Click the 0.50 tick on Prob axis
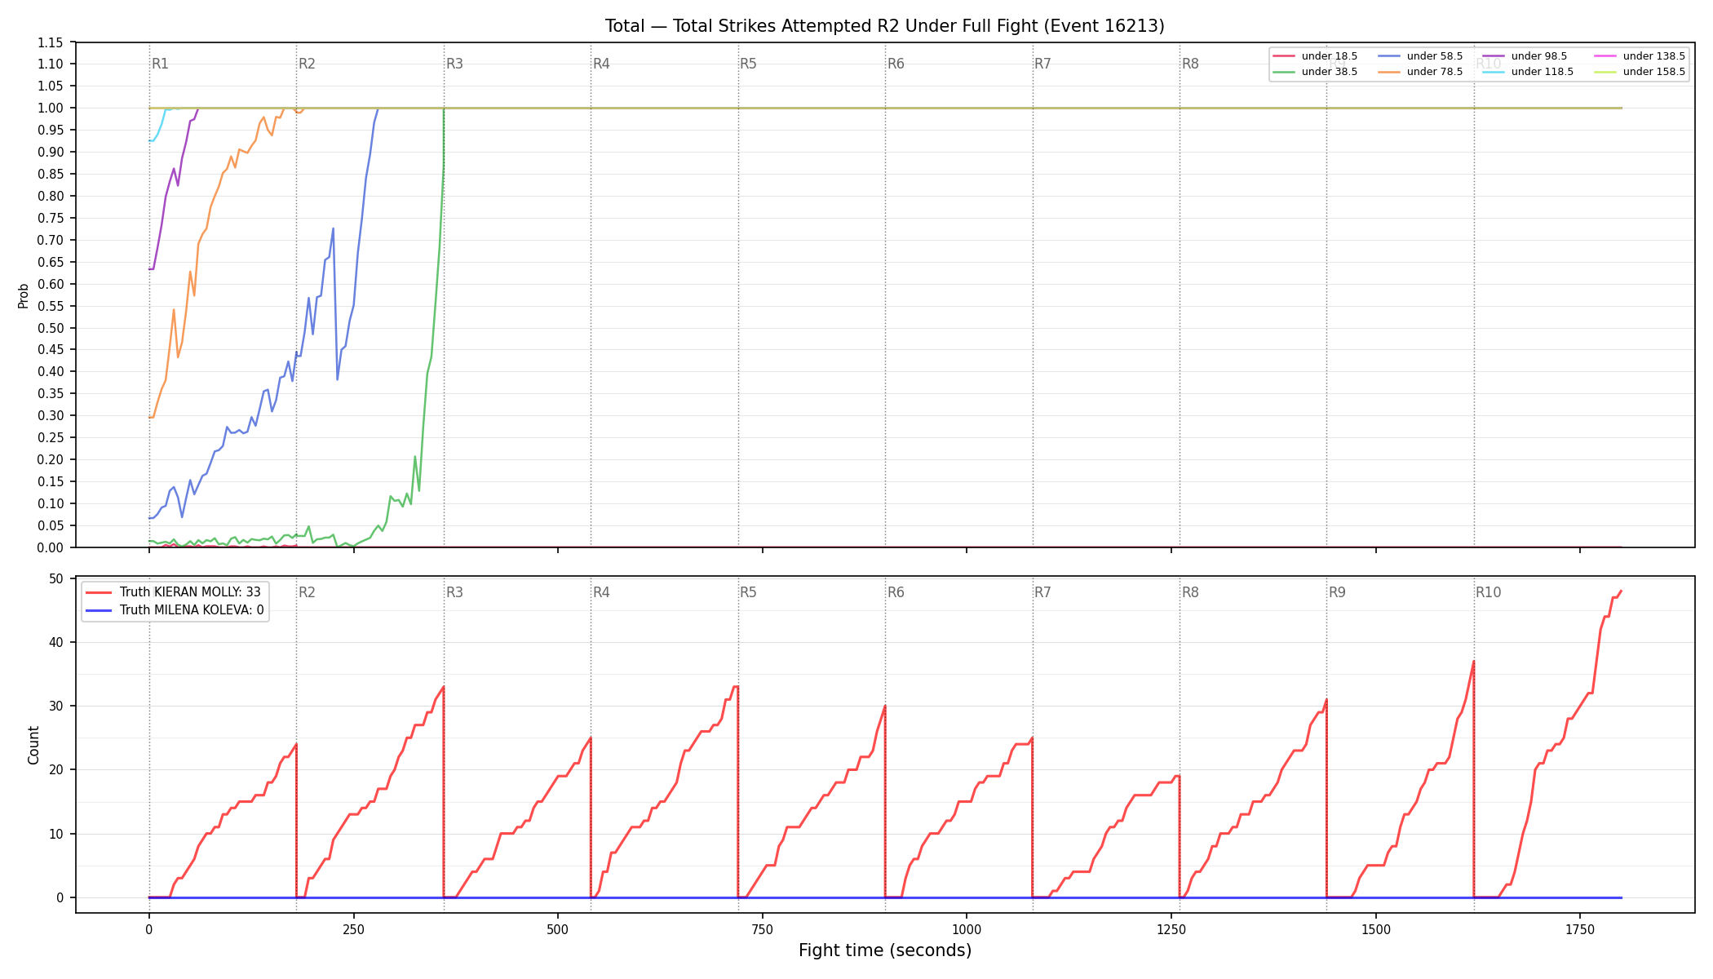1713x979 pixels. click(x=51, y=328)
